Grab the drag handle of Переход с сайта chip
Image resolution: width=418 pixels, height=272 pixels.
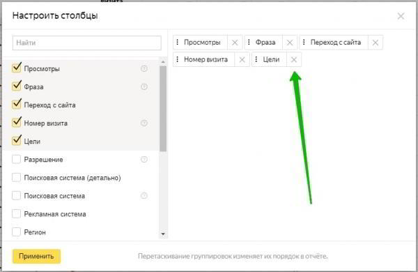[304, 42]
